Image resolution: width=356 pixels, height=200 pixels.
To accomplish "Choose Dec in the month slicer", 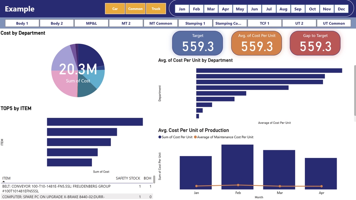I will [x=341, y=9].
